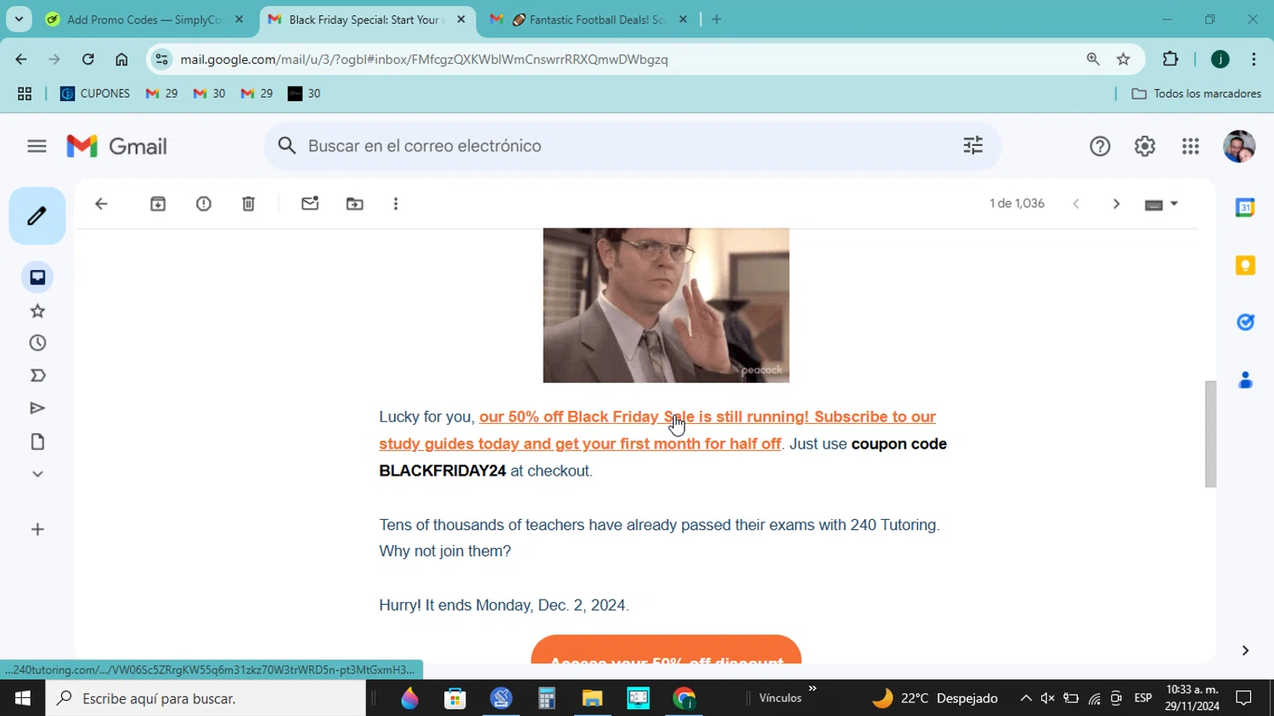This screenshot has width=1274, height=716.
Task: Open Important label icon in sidebar
Action: [37, 375]
